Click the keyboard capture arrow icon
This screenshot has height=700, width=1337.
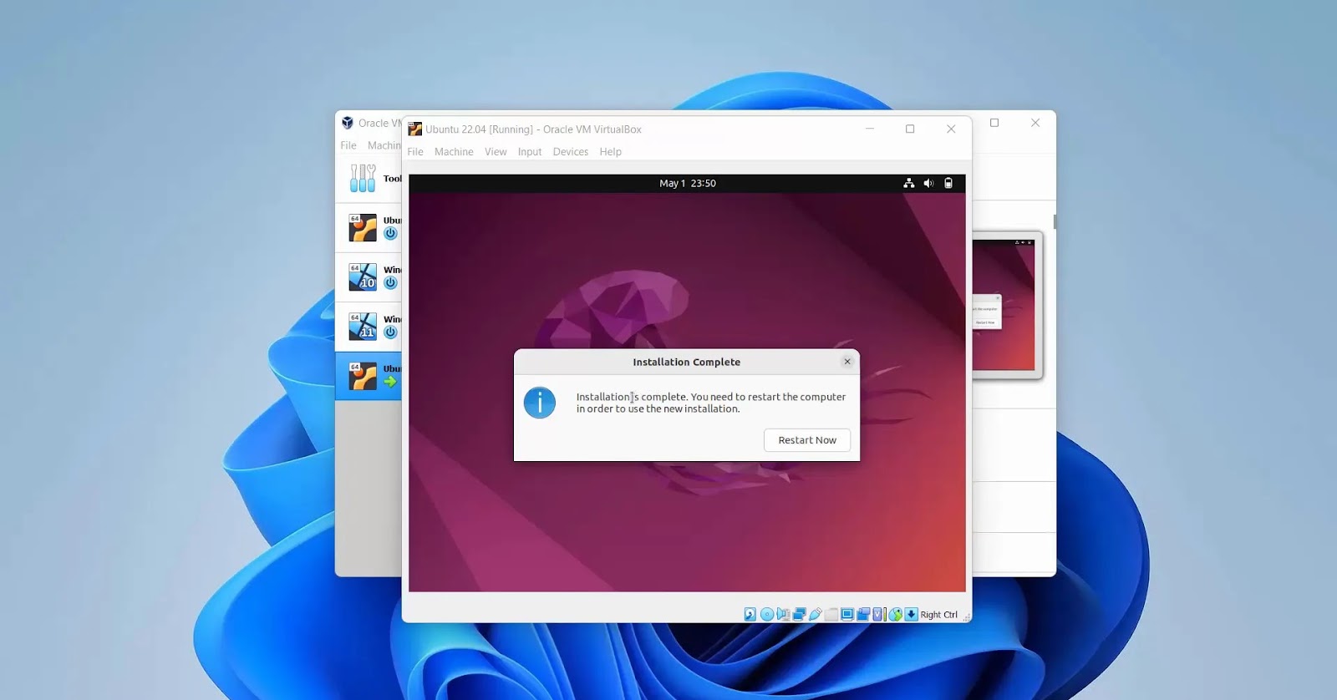pos(912,615)
